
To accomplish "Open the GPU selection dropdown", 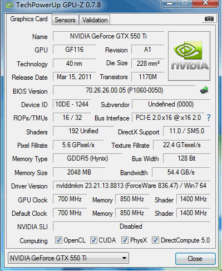I will [68, 258].
